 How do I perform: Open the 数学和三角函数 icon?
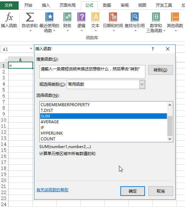[x=156, y=17]
